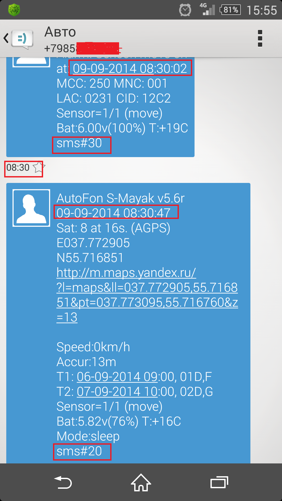Tap the 4G signal strength icon
The image size is (282, 501).
point(207,9)
